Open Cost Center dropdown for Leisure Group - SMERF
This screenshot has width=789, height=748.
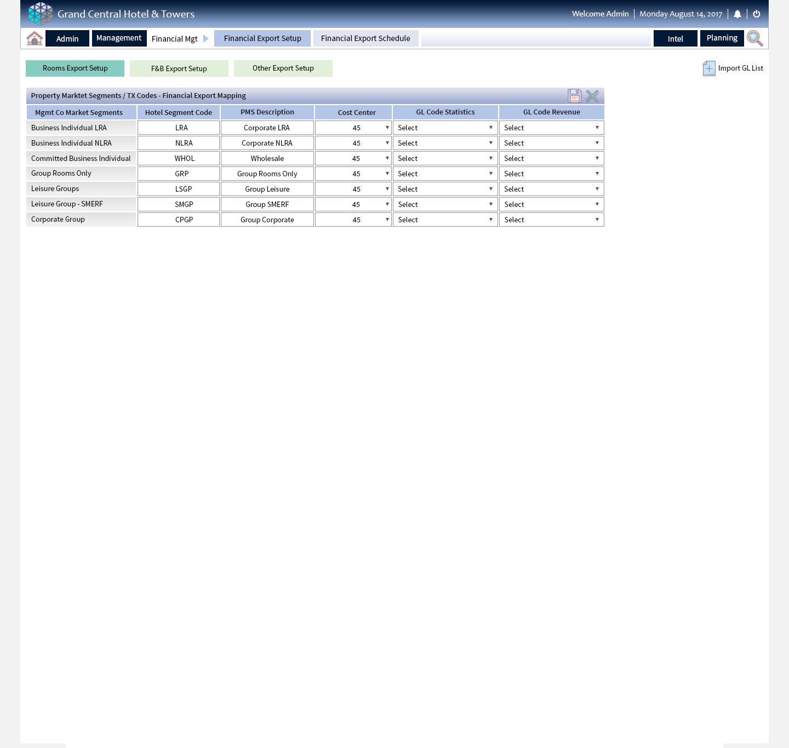353,204
